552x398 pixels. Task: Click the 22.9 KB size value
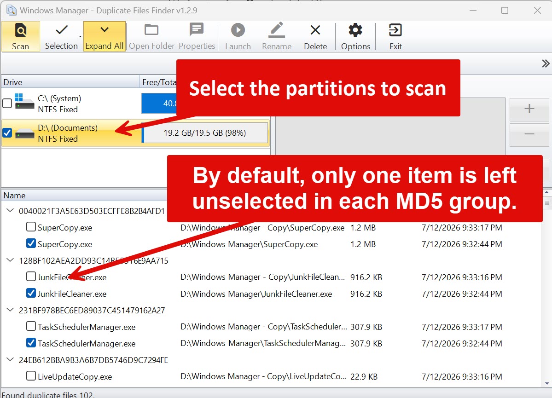point(364,376)
